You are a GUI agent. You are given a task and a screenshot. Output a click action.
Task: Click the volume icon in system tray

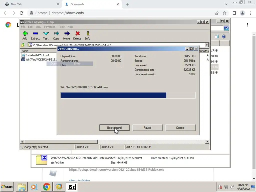[232, 186]
